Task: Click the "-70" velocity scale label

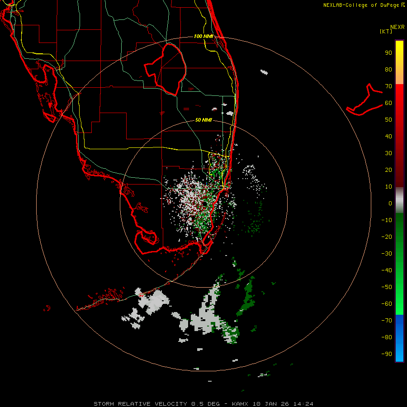Action: [387, 321]
